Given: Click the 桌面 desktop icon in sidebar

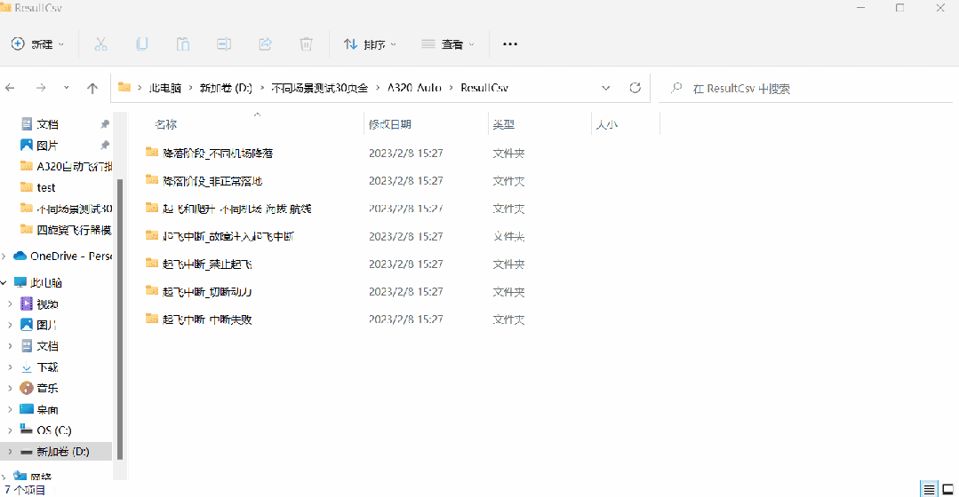Looking at the screenshot, I should [x=27, y=409].
